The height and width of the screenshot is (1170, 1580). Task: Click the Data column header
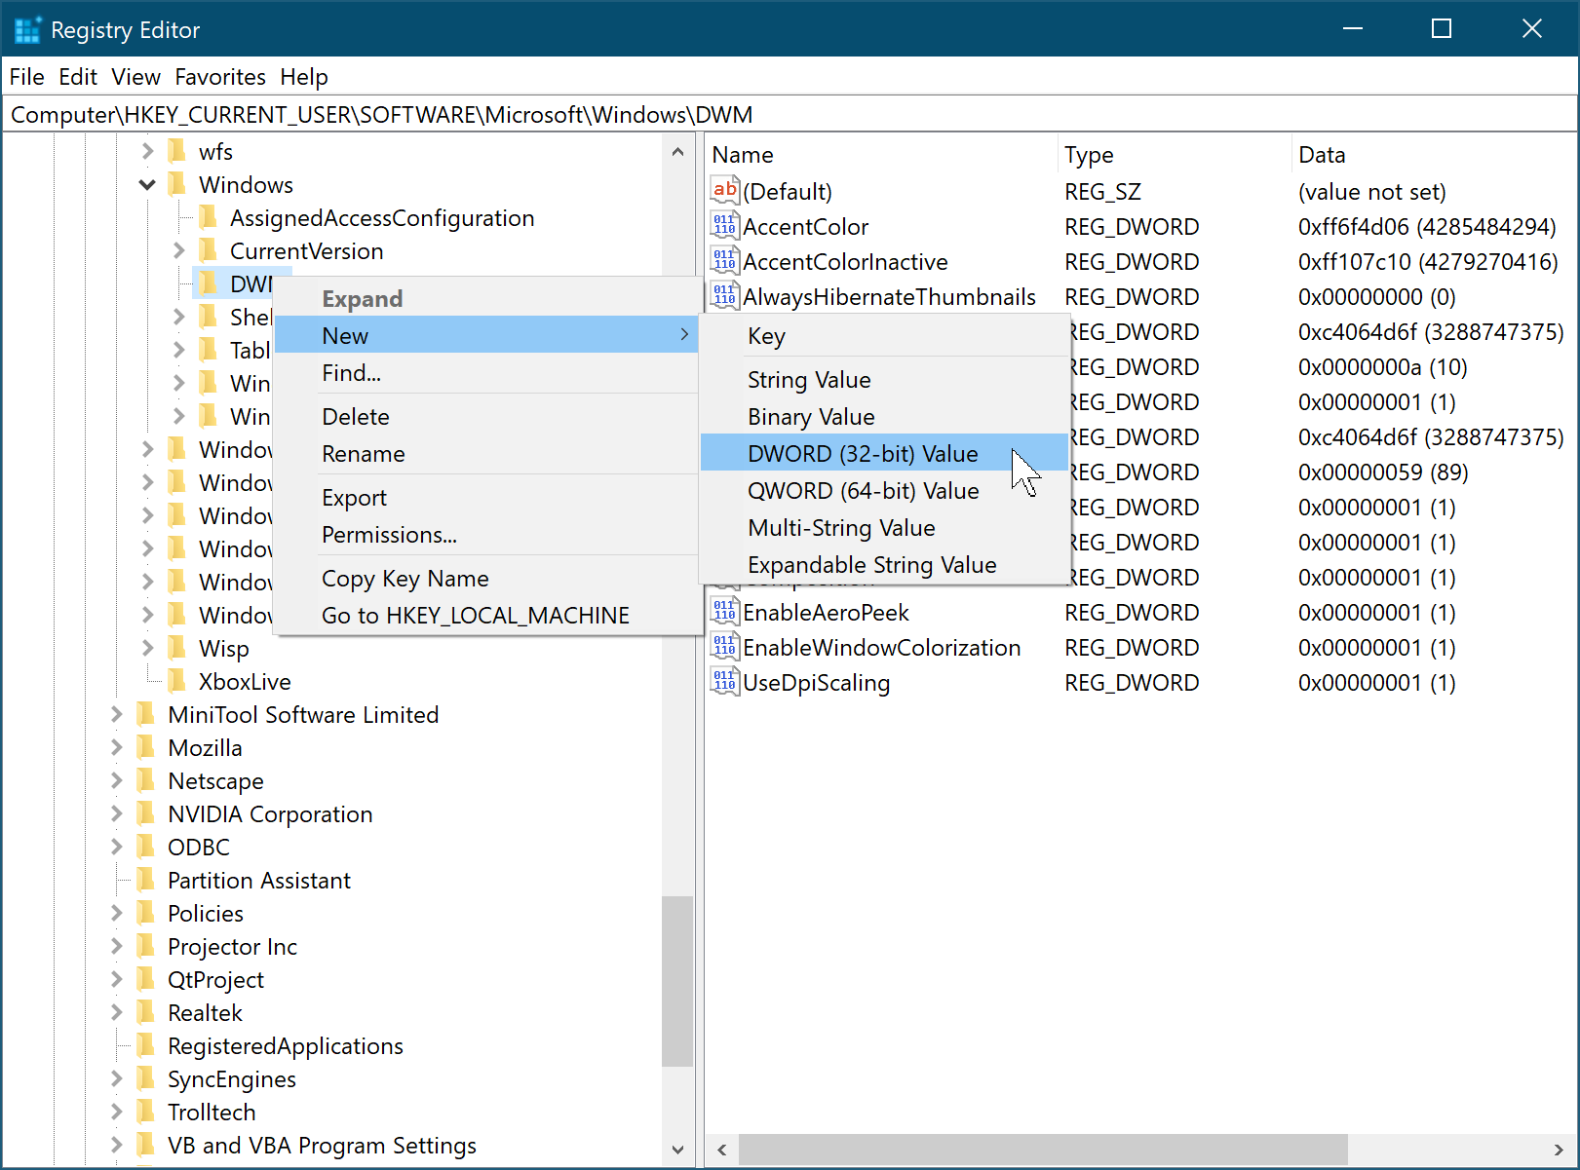pyautogui.click(x=1433, y=154)
